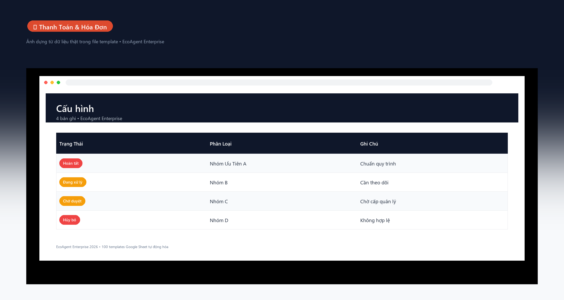Click the Thanh Toán & Hóa Đơn badge
564x300 pixels.
click(x=70, y=26)
